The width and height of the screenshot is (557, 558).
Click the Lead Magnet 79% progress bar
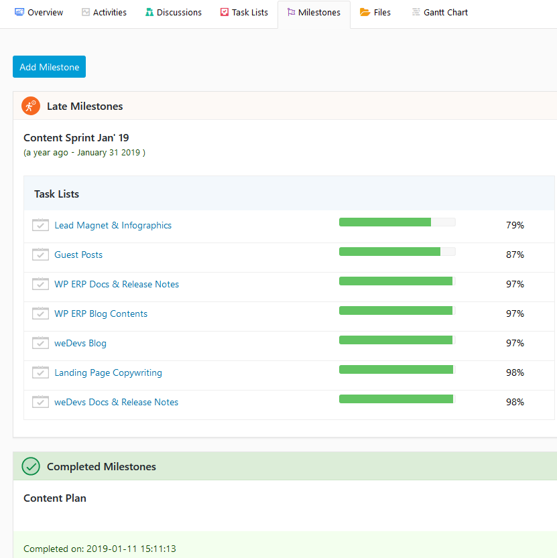[x=397, y=222]
